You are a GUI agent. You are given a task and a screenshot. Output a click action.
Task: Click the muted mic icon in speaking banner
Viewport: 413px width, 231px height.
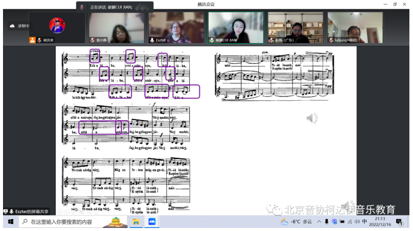click(x=82, y=7)
